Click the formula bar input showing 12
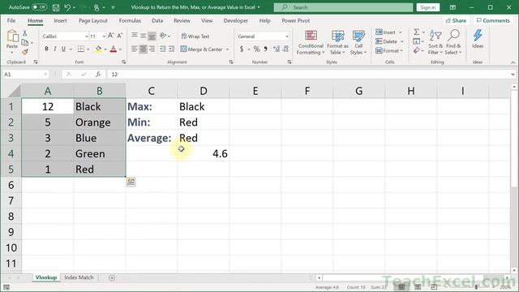The image size is (519, 292). pos(308,74)
